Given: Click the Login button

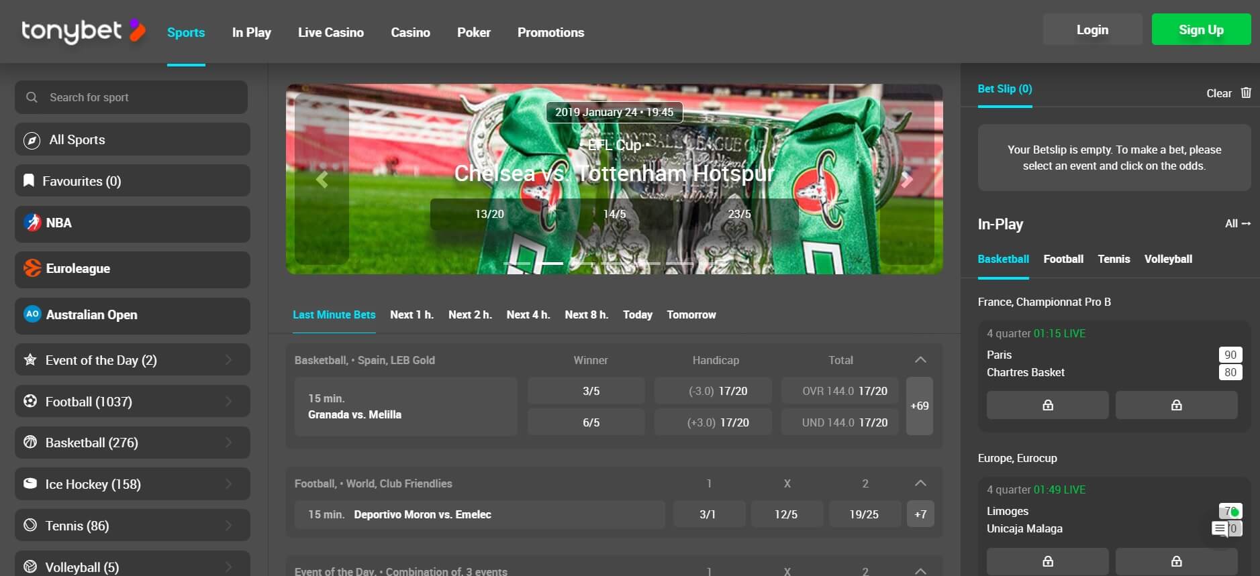Looking at the screenshot, I should pyautogui.click(x=1092, y=30).
